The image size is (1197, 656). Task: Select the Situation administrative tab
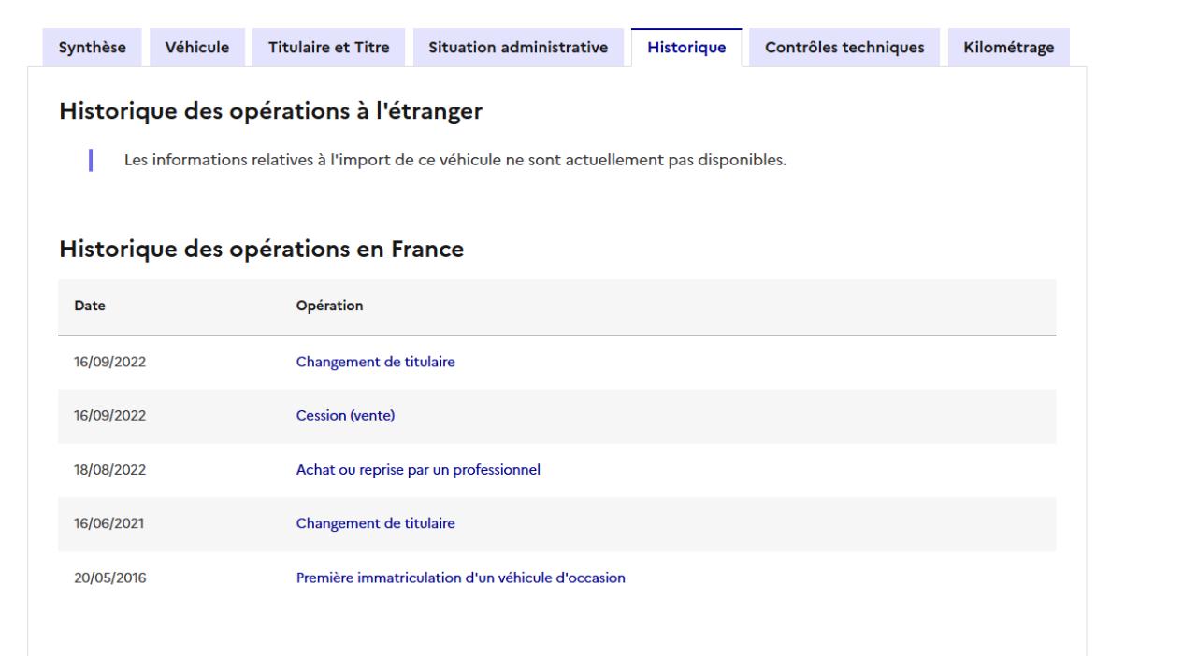tap(518, 47)
